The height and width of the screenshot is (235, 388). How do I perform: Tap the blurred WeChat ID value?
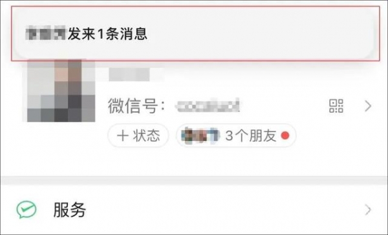point(208,106)
